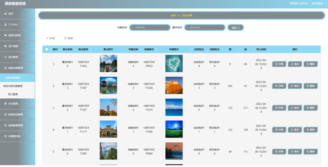
Task: Click 删除 delete button in row 4
Action: point(310,130)
